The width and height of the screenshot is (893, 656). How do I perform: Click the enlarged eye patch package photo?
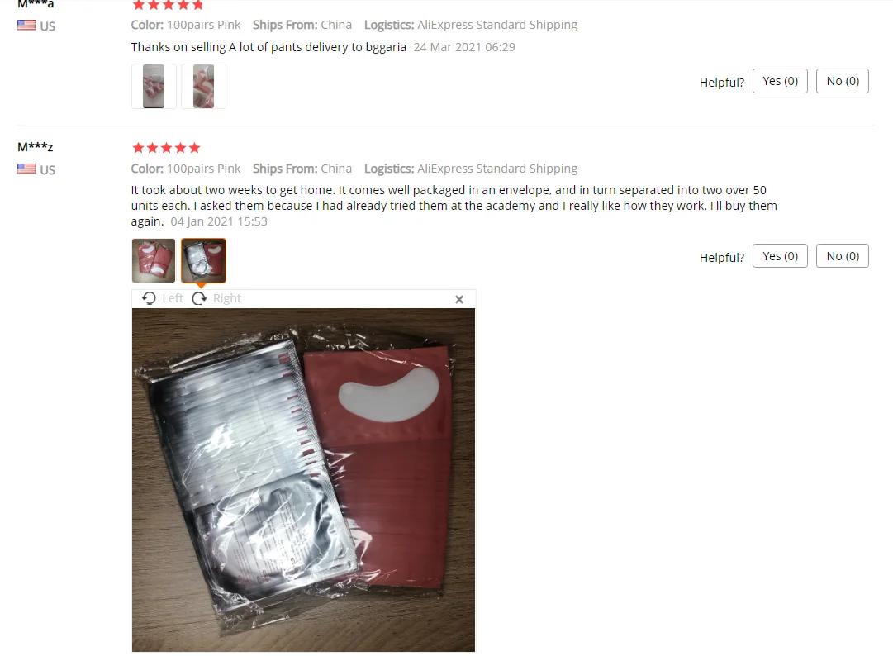click(x=303, y=480)
